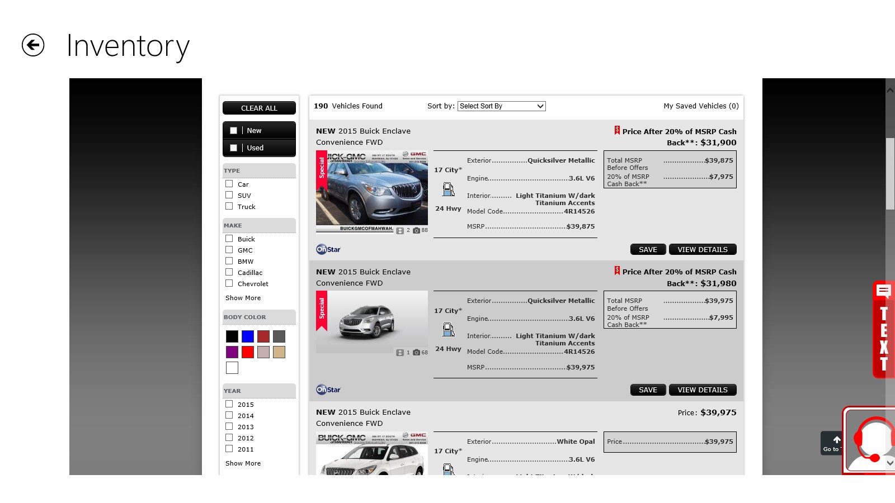This screenshot has width=895, height=503.
Task: Click the vertical scrollbar thumb
Action: 890,173
